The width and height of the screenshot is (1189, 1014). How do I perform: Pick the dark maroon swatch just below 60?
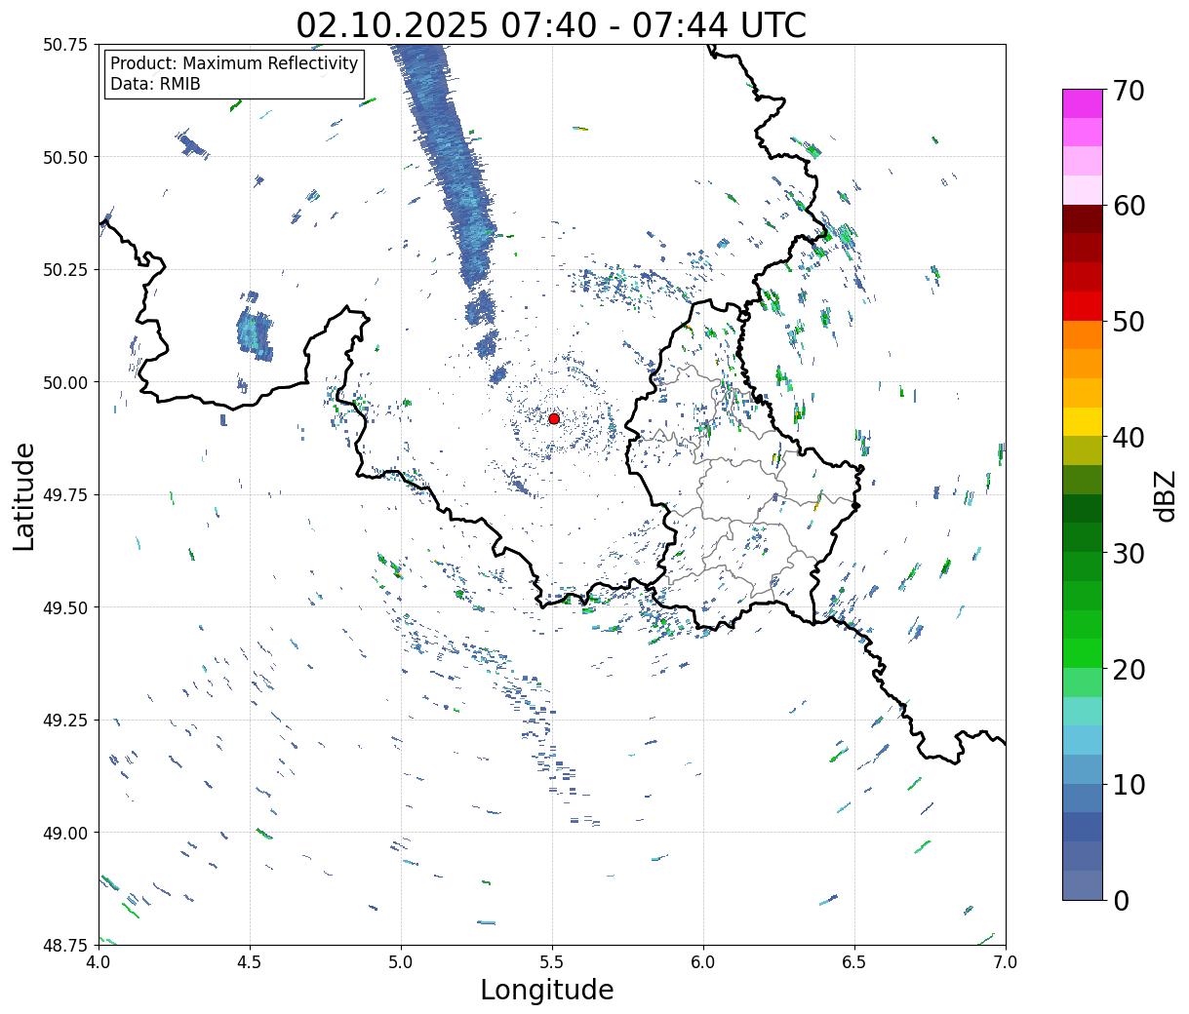click(1083, 218)
